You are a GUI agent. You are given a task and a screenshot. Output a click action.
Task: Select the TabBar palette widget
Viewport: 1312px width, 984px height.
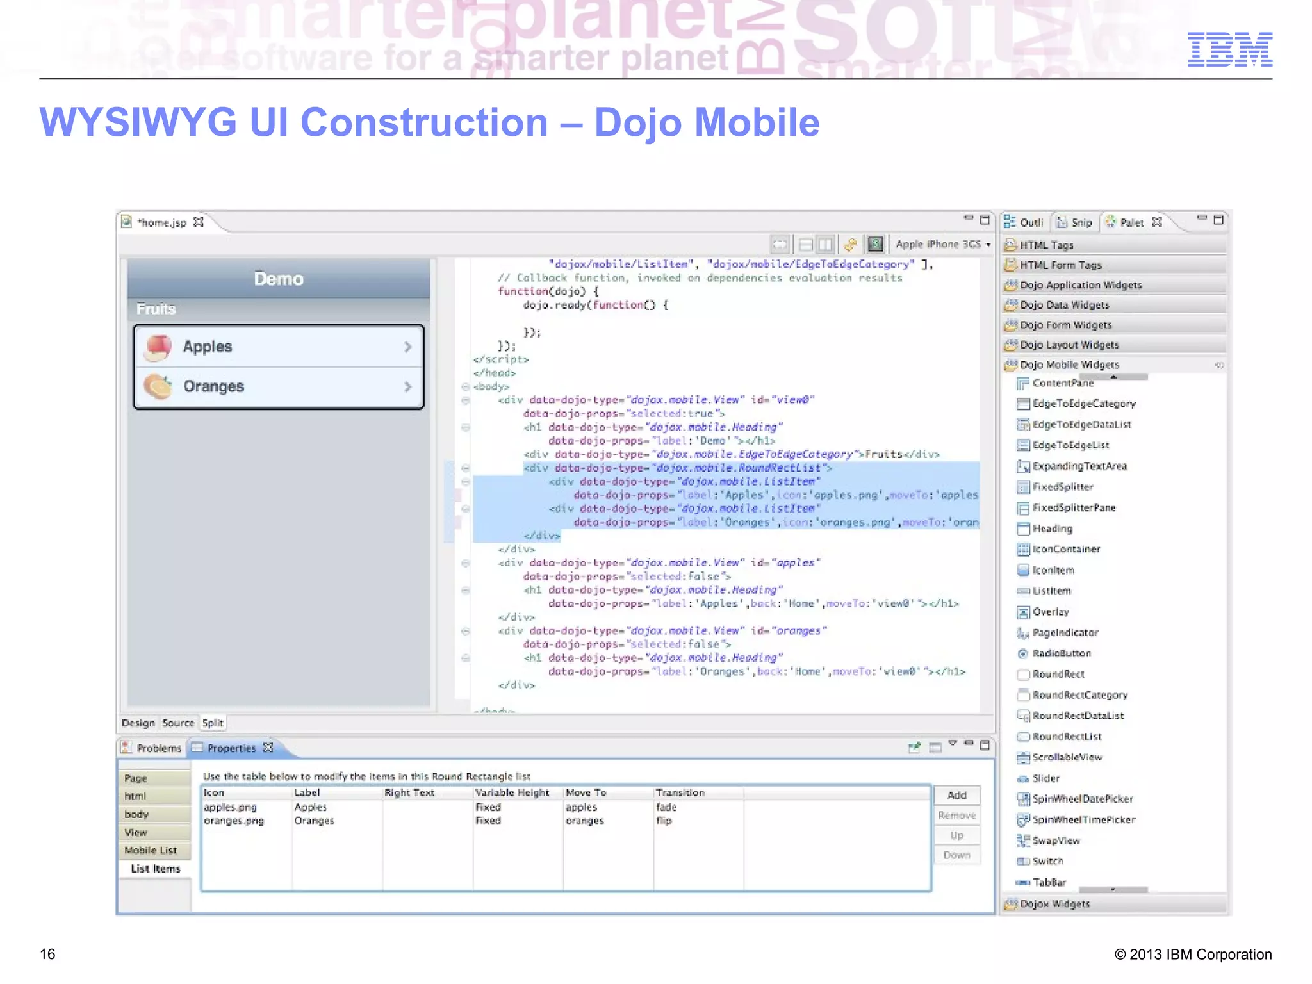(1042, 882)
